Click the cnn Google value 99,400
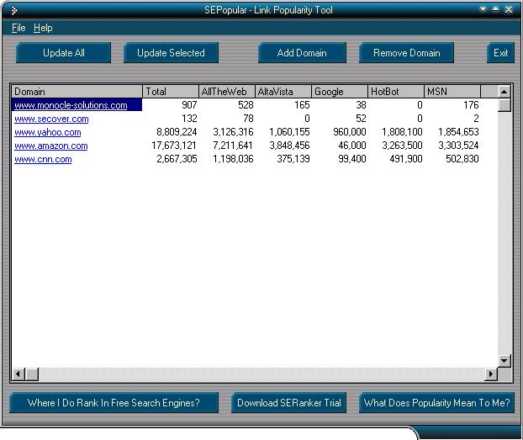This screenshot has width=523, height=440. [352, 159]
